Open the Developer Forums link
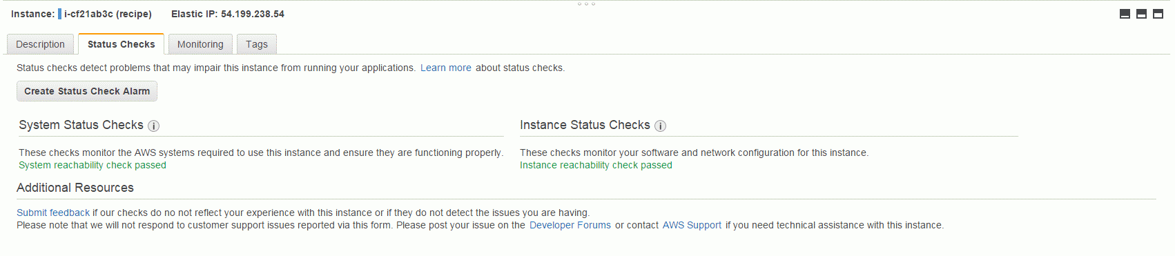Viewport: 1175px width, 256px height. 570,225
